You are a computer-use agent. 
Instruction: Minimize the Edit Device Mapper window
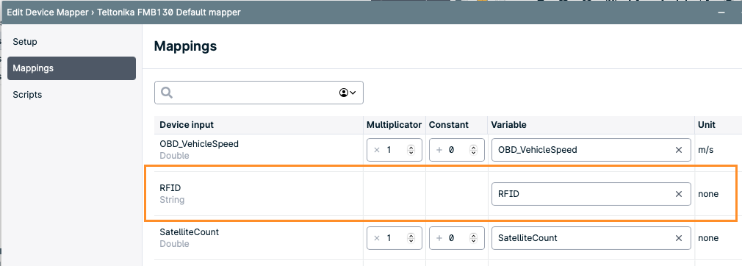click(721, 12)
